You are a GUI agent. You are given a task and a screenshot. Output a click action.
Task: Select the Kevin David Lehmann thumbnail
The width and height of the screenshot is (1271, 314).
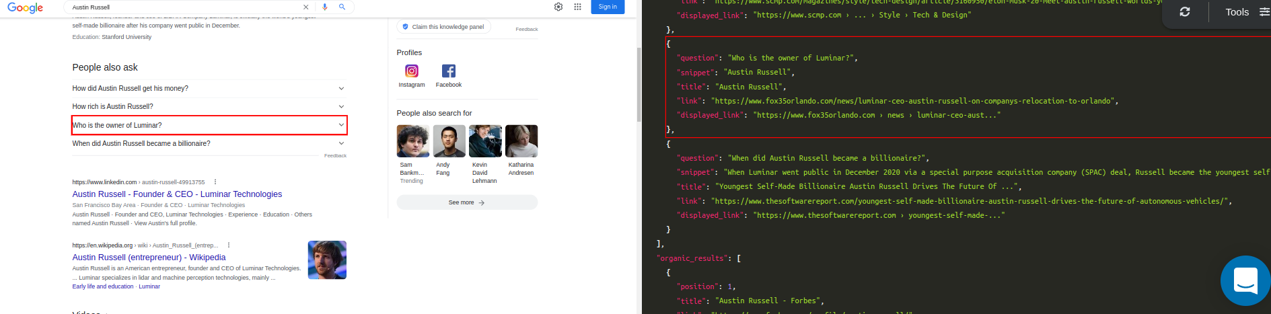pyautogui.click(x=485, y=141)
